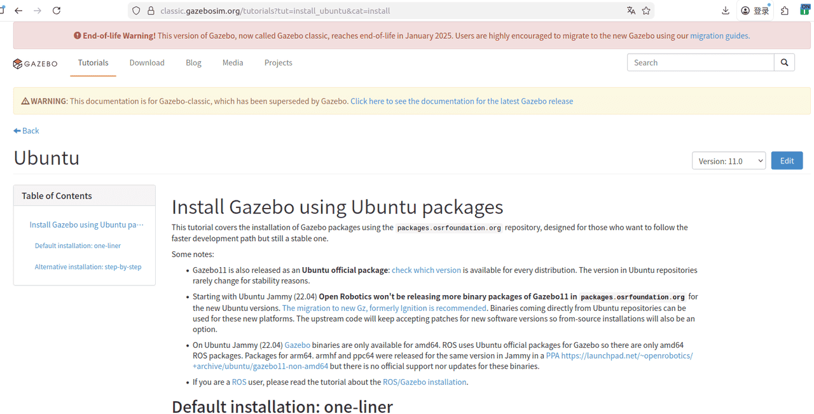Viewport: 814px width, 414px height.
Task: Open the Version: 11.0 dropdown
Action: point(729,160)
